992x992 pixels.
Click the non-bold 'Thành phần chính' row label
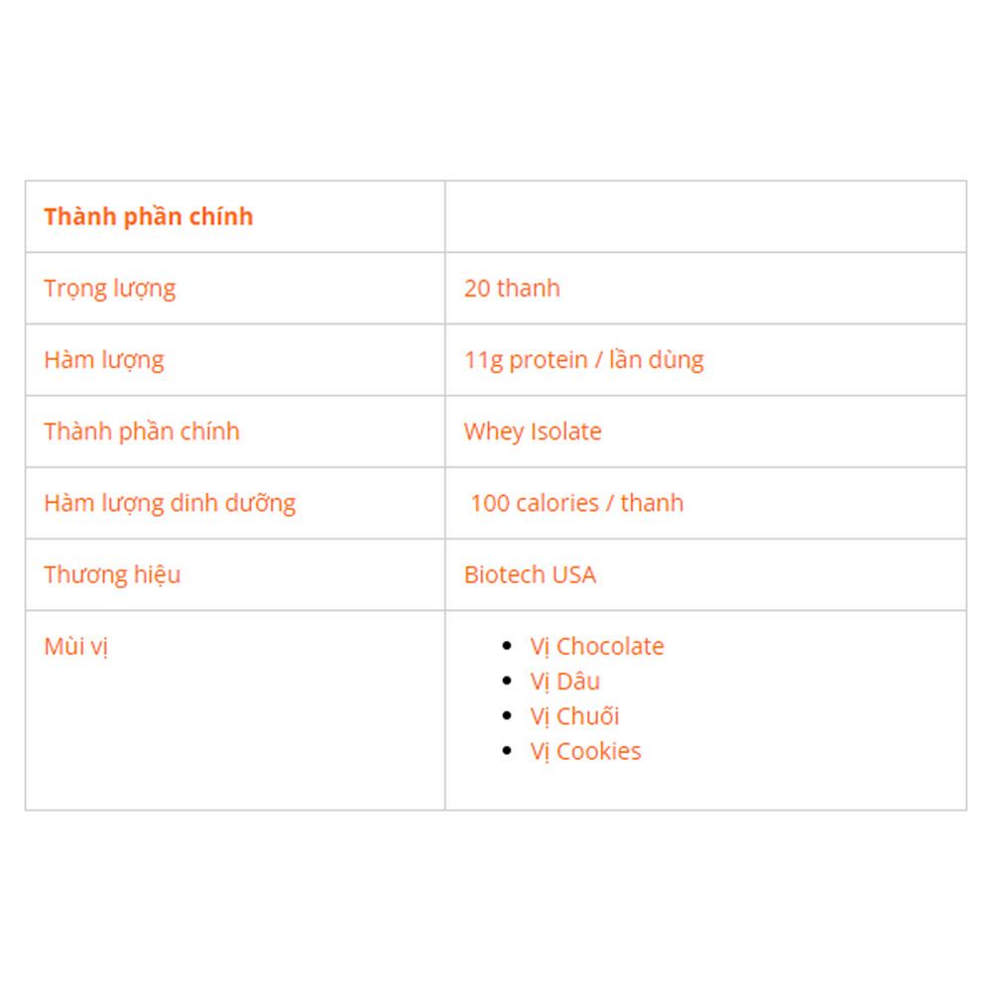(x=142, y=432)
